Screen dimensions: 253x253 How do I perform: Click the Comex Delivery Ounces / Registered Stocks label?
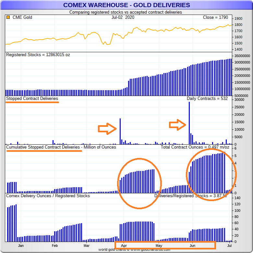pos(48,196)
